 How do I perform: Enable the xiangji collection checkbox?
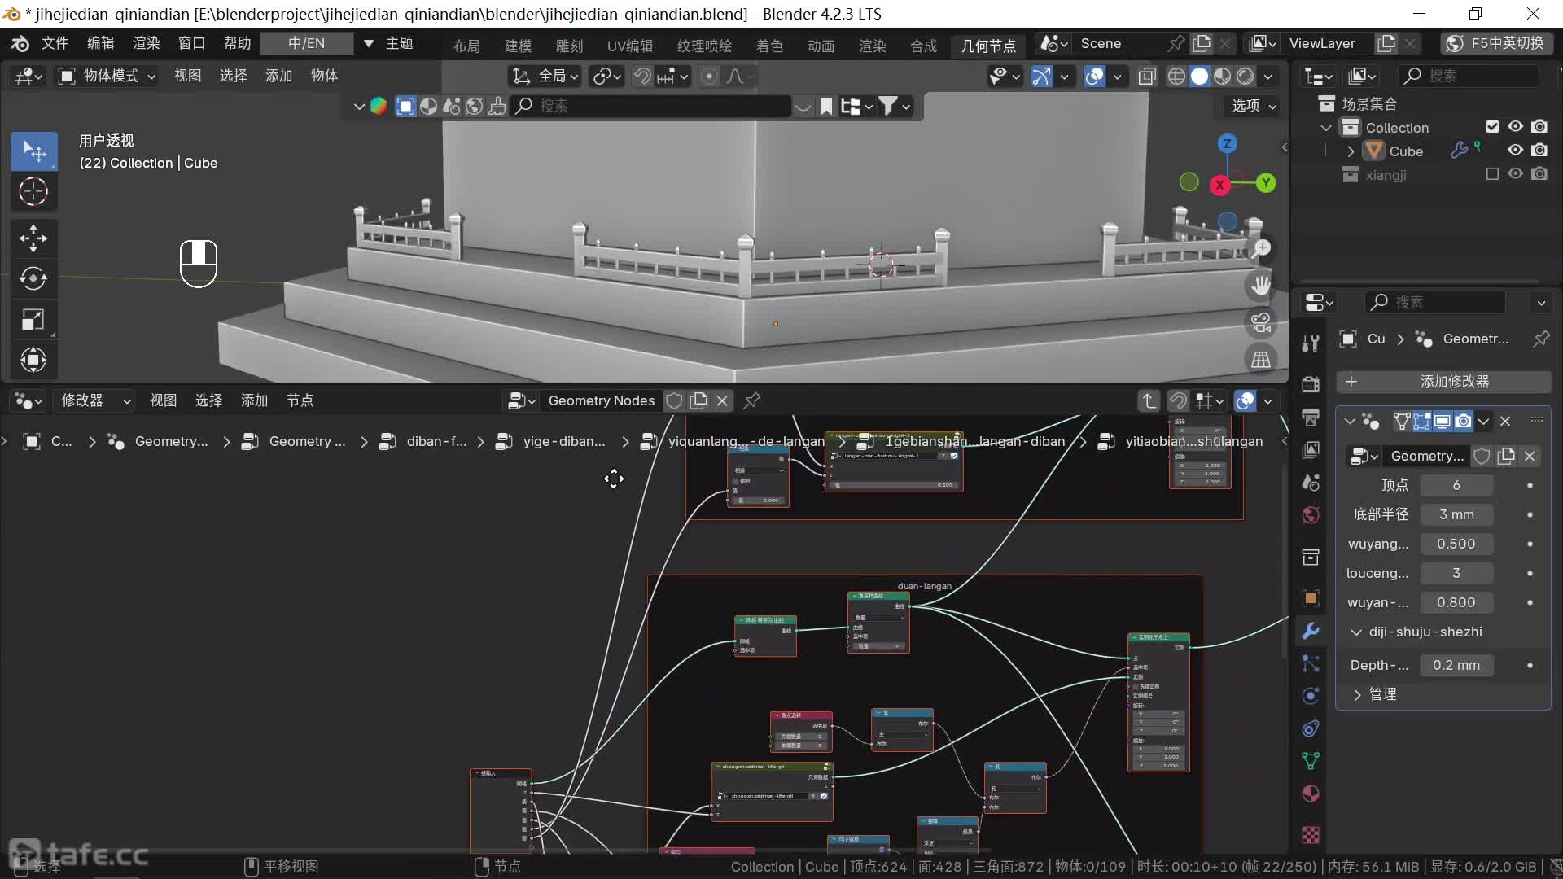(1492, 174)
